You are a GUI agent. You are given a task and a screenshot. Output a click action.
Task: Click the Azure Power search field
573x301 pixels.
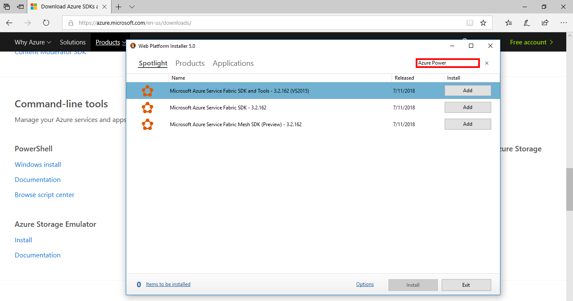pos(448,63)
